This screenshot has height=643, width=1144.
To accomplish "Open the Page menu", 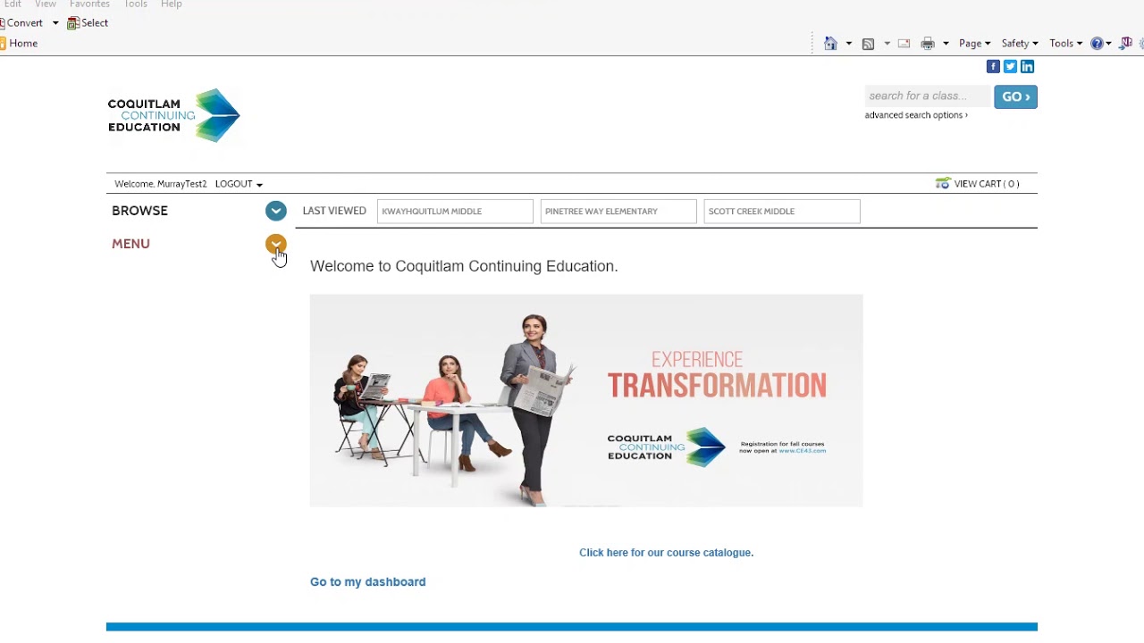I will pos(974,43).
